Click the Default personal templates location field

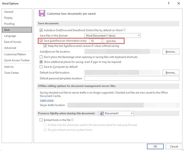tap(132, 78)
